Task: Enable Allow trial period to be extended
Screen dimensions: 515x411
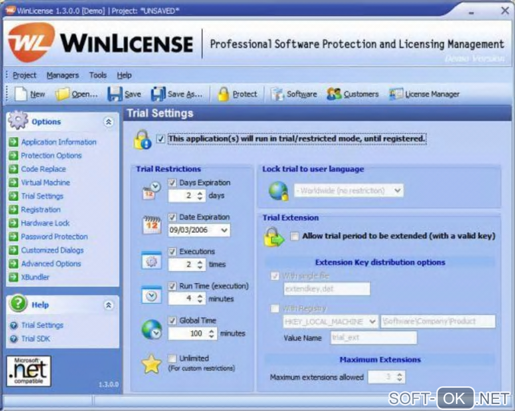Action: (295, 236)
